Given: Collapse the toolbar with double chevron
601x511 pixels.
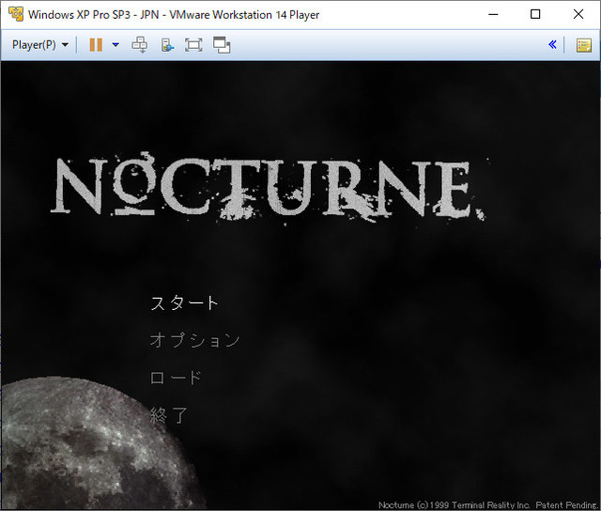Looking at the screenshot, I should (552, 44).
